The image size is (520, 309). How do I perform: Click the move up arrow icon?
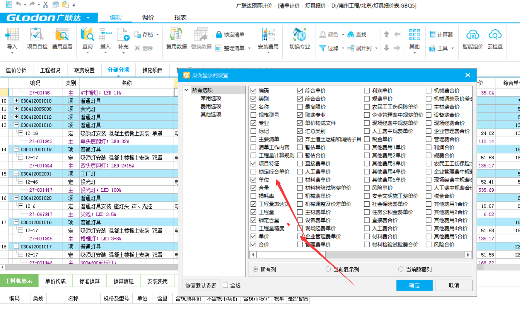click(386, 34)
